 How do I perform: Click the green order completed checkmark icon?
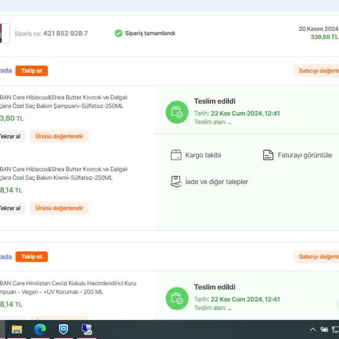(118, 33)
